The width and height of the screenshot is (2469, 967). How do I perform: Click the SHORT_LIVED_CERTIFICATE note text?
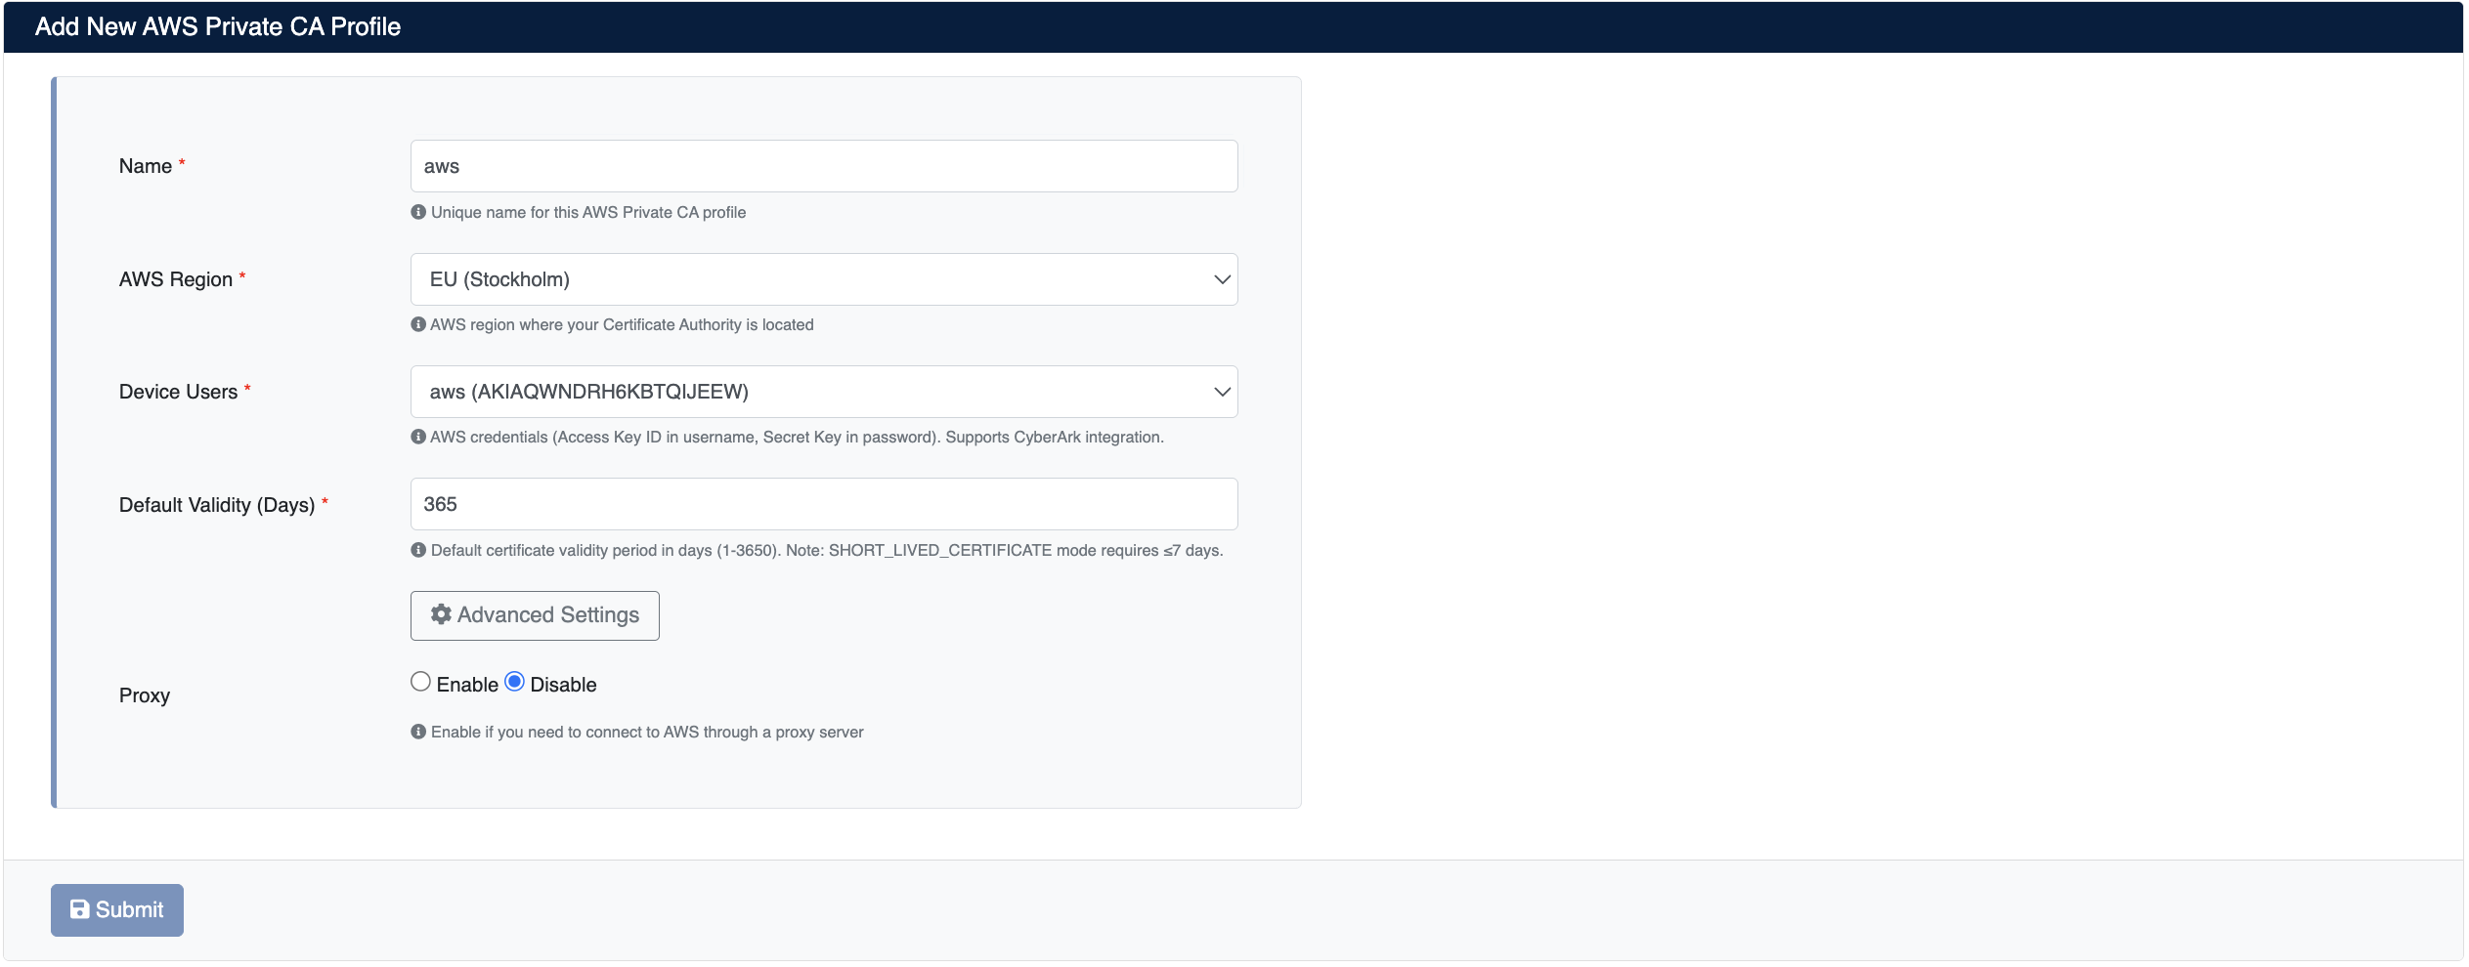[1005, 550]
